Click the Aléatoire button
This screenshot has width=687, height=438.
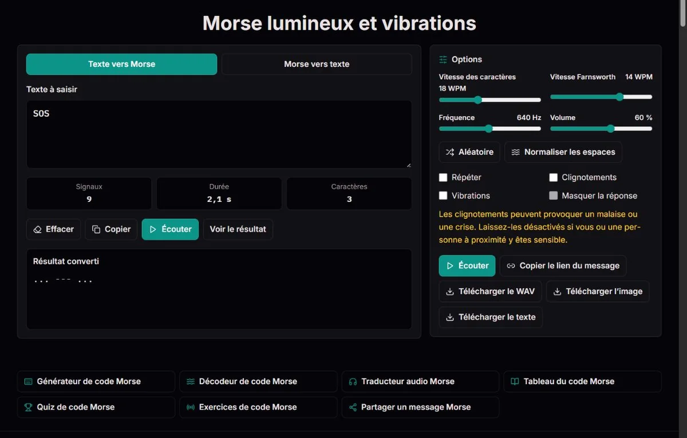(x=469, y=152)
